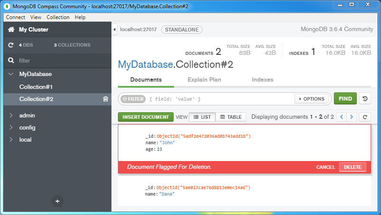Click the My Cluster title

pos(34,30)
